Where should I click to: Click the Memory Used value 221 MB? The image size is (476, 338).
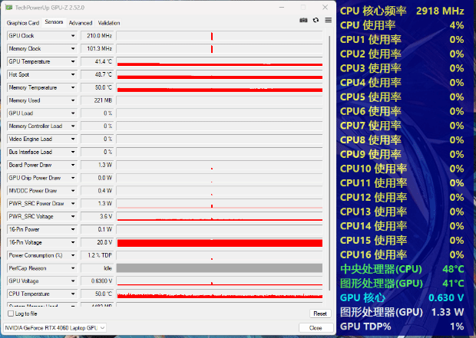click(98, 100)
